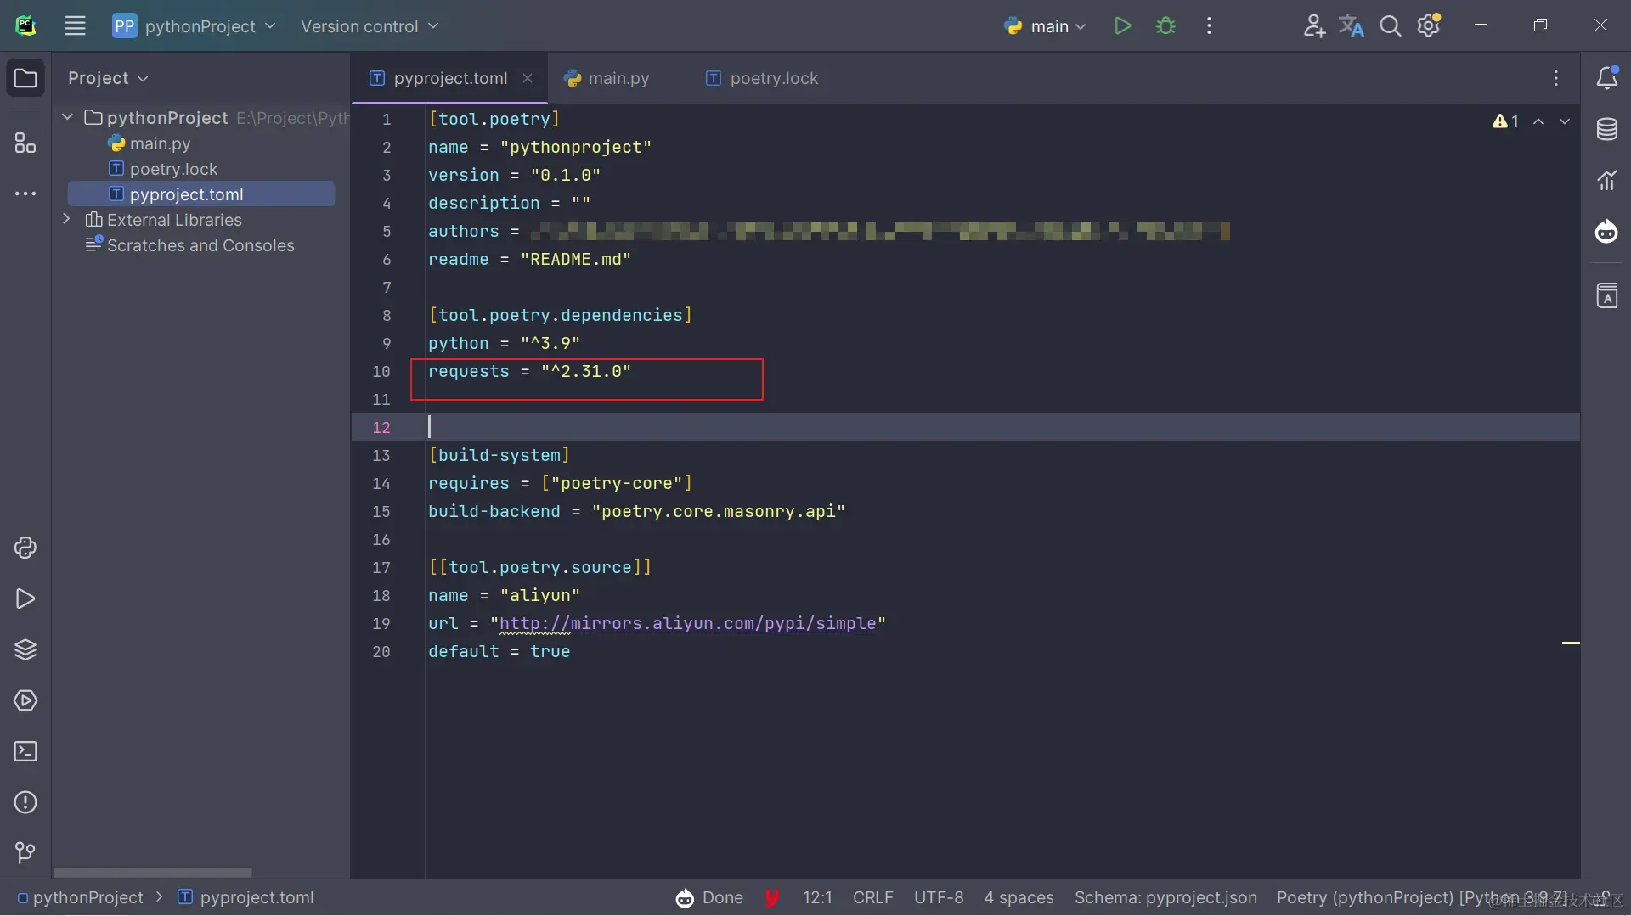Image resolution: width=1631 pixels, height=916 pixels.
Task: Click the Done AI status indicator
Action: pos(710,897)
